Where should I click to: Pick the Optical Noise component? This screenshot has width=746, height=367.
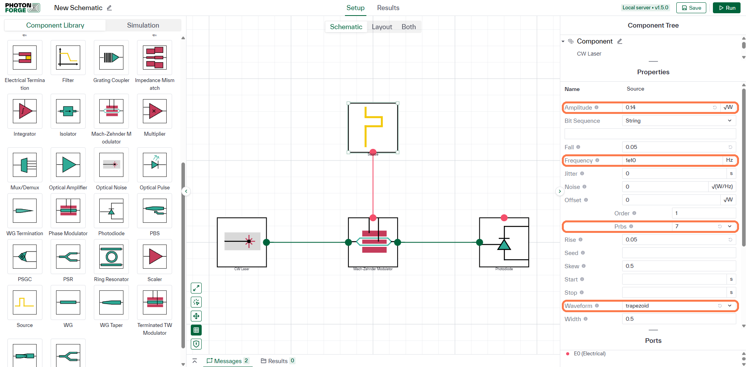tap(111, 165)
